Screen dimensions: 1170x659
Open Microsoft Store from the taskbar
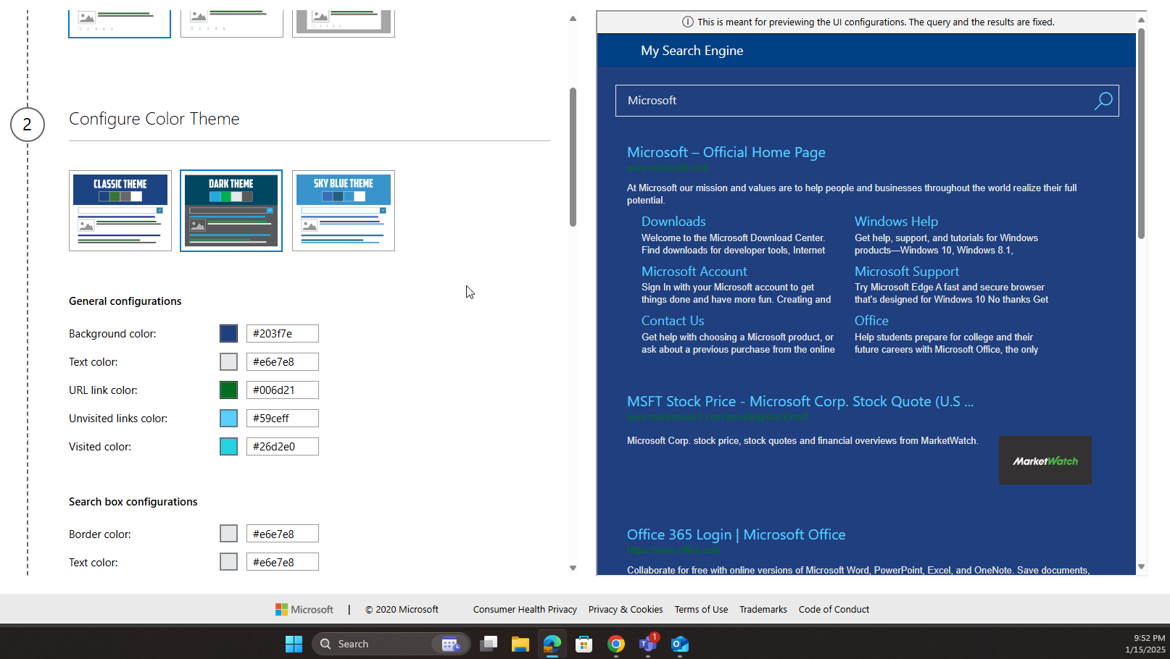pyautogui.click(x=584, y=644)
